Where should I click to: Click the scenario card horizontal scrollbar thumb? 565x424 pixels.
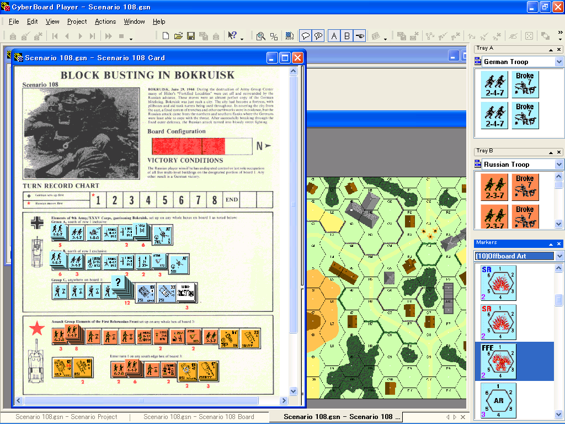pos(141,401)
